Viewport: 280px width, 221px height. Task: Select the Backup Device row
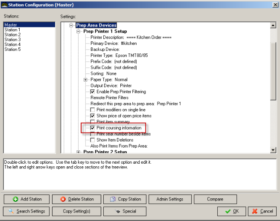105,49
